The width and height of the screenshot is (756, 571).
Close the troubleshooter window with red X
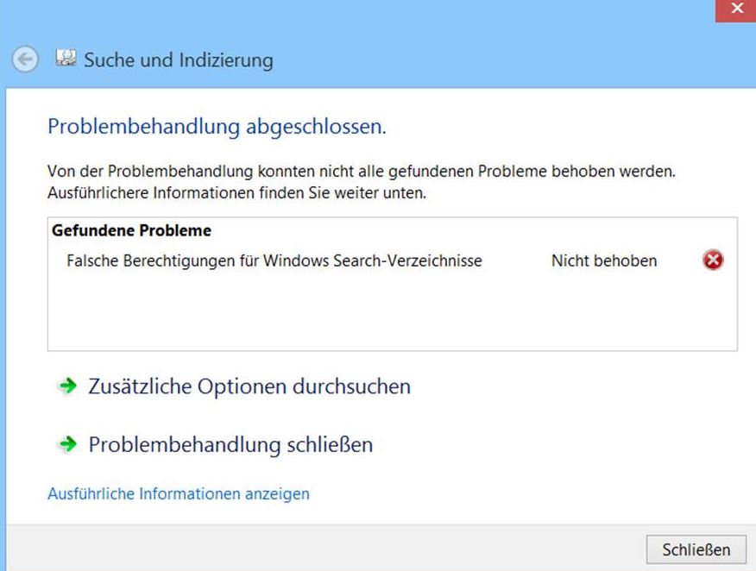click(x=735, y=9)
